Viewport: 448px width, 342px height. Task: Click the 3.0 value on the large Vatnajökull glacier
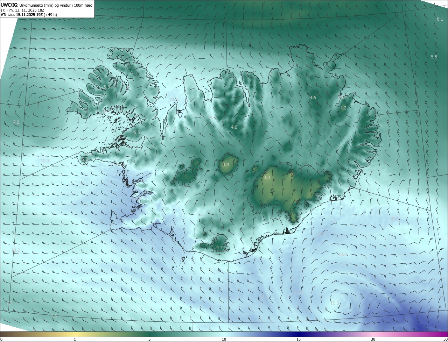pos(267,178)
